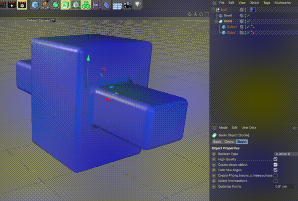
Task: Open the Tags menu in Object Manager
Action: (x=267, y=3)
